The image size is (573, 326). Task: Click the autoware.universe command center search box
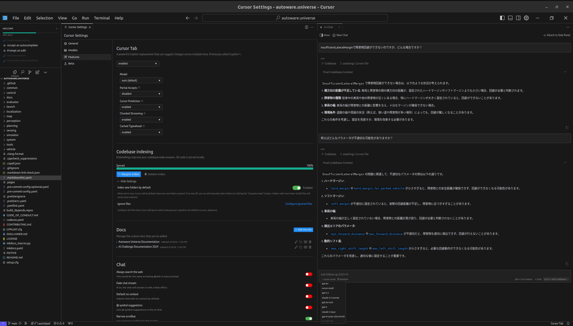295,18
